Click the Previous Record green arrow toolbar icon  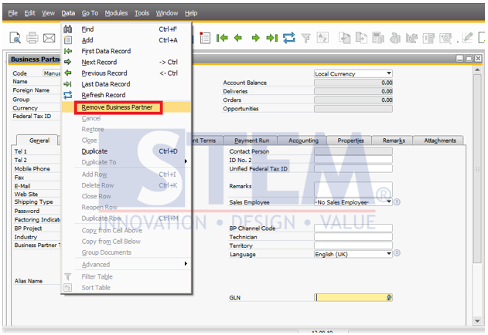(238, 38)
